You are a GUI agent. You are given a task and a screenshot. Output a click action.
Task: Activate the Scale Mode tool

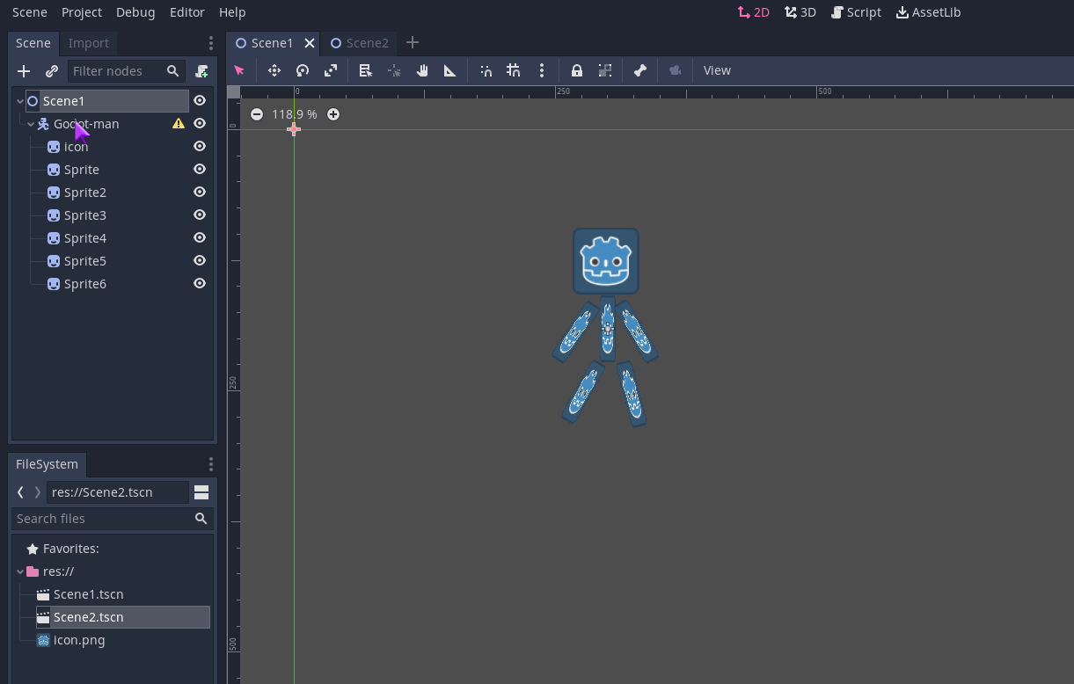point(331,70)
